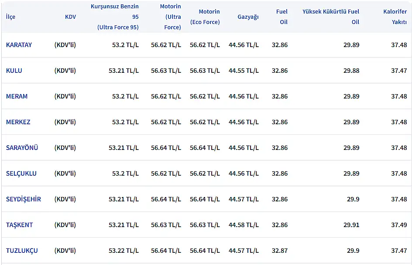
Task: Click the Kalorifer Yakıtı column header
Action: pyautogui.click(x=395, y=17)
